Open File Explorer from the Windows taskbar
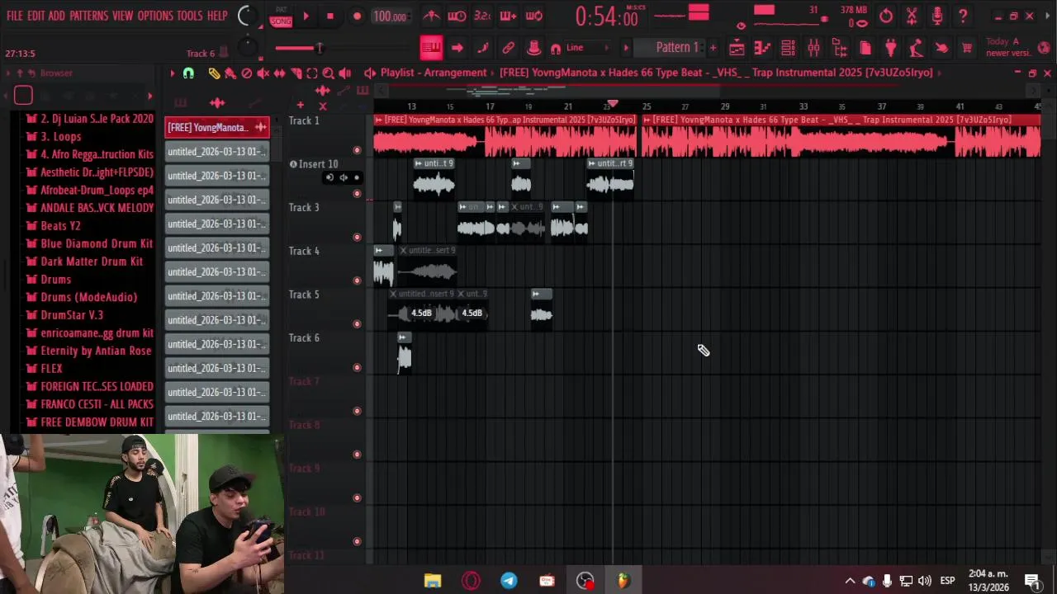 433,581
